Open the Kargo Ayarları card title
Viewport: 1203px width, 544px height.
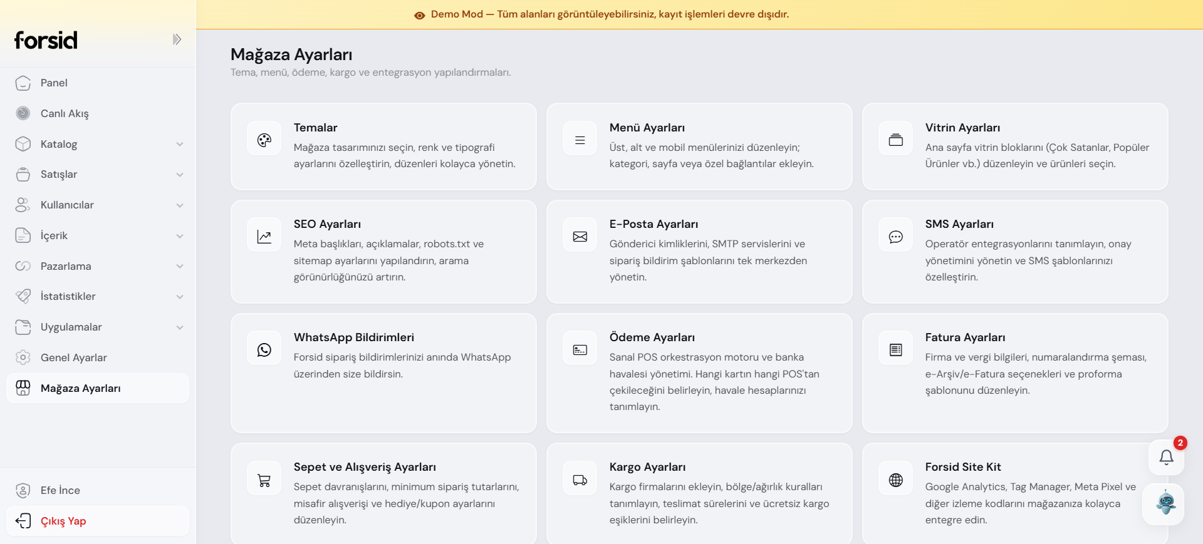[647, 467]
